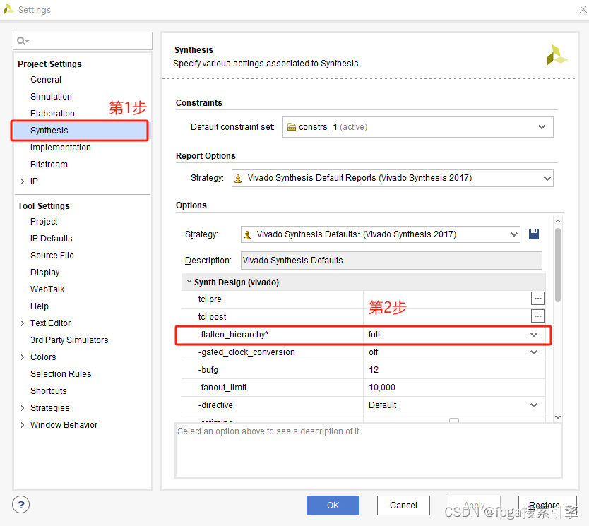Click the -bufg value 12
The height and width of the screenshot is (526, 589).
tap(454, 370)
